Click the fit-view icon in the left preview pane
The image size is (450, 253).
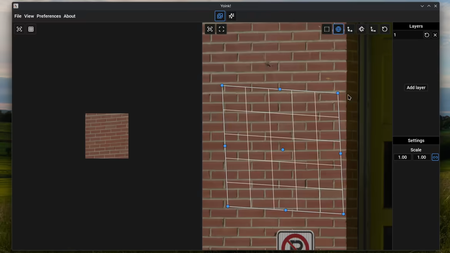point(19,29)
